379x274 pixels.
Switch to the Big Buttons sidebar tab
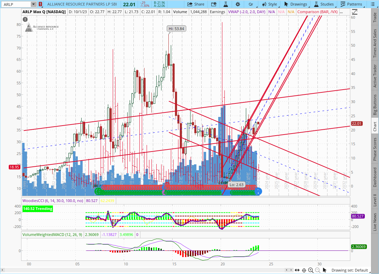tap(375, 104)
